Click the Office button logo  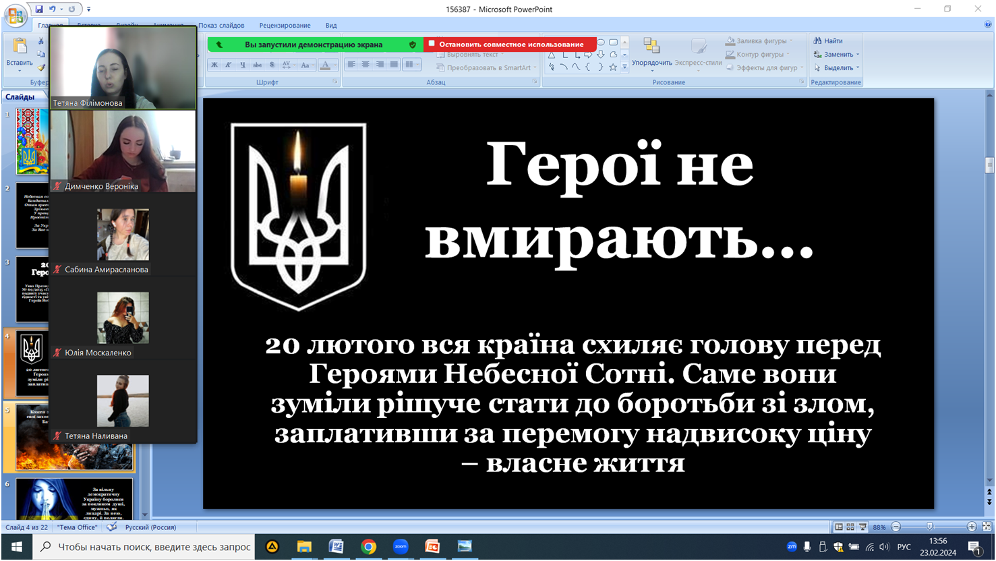16,15
